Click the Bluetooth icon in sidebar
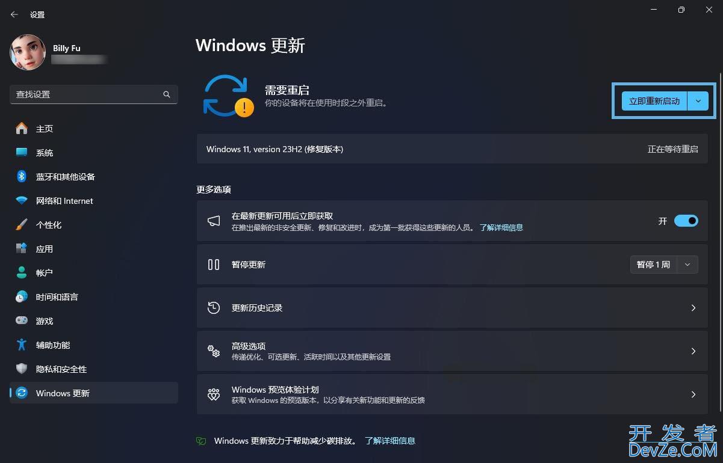This screenshot has height=463, width=723. [22, 176]
